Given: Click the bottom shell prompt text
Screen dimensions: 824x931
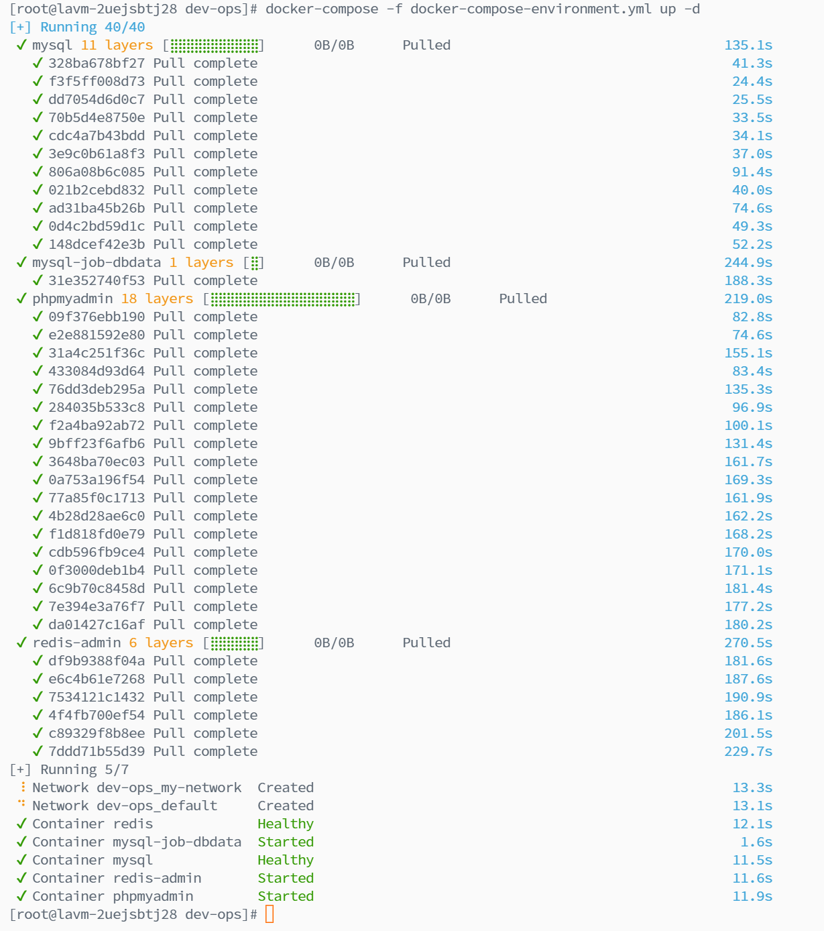Looking at the screenshot, I should pos(133,915).
